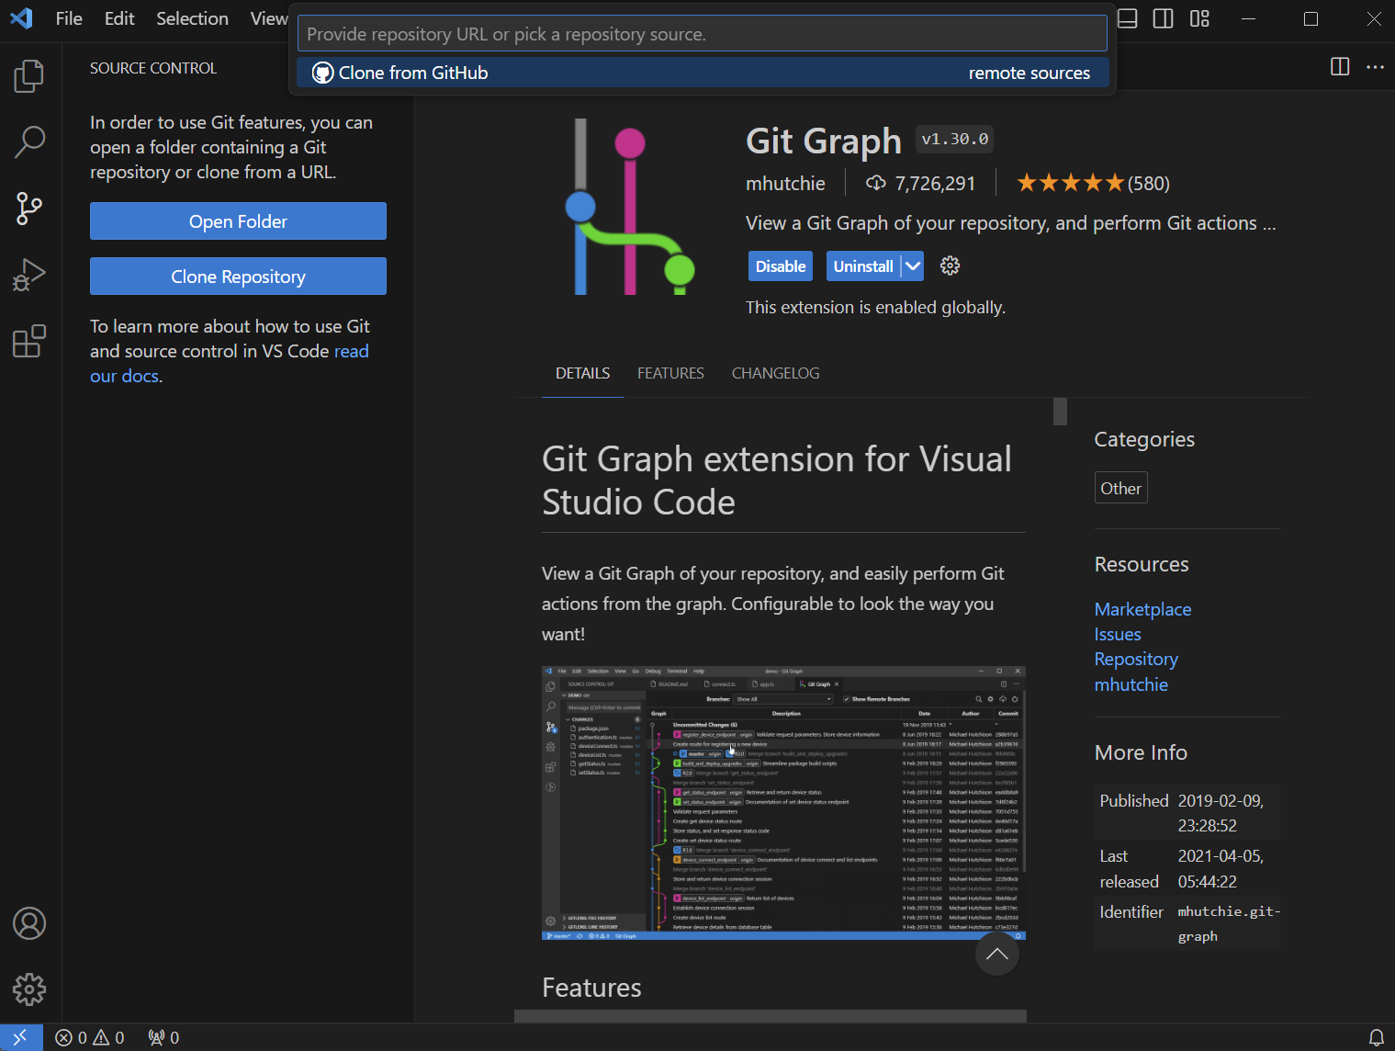Select Clone from GitHub option
This screenshot has height=1051, width=1395.
413,73
